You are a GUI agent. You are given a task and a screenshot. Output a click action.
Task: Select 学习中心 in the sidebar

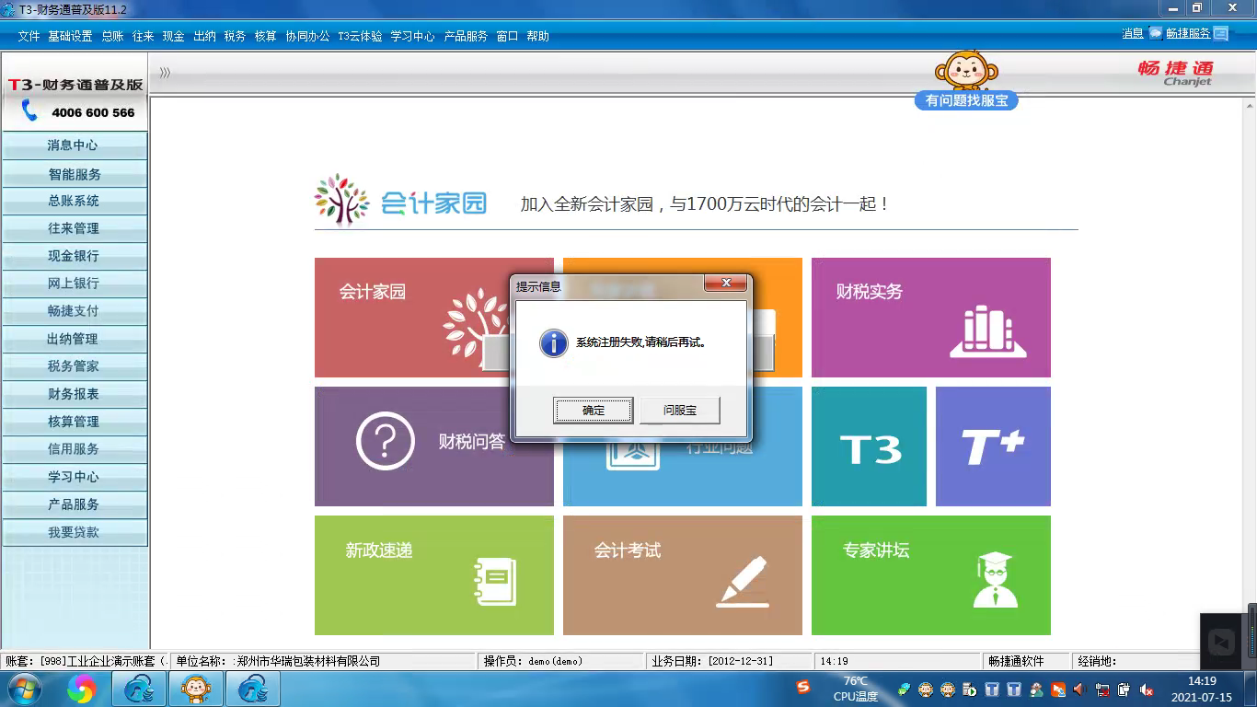tap(75, 477)
